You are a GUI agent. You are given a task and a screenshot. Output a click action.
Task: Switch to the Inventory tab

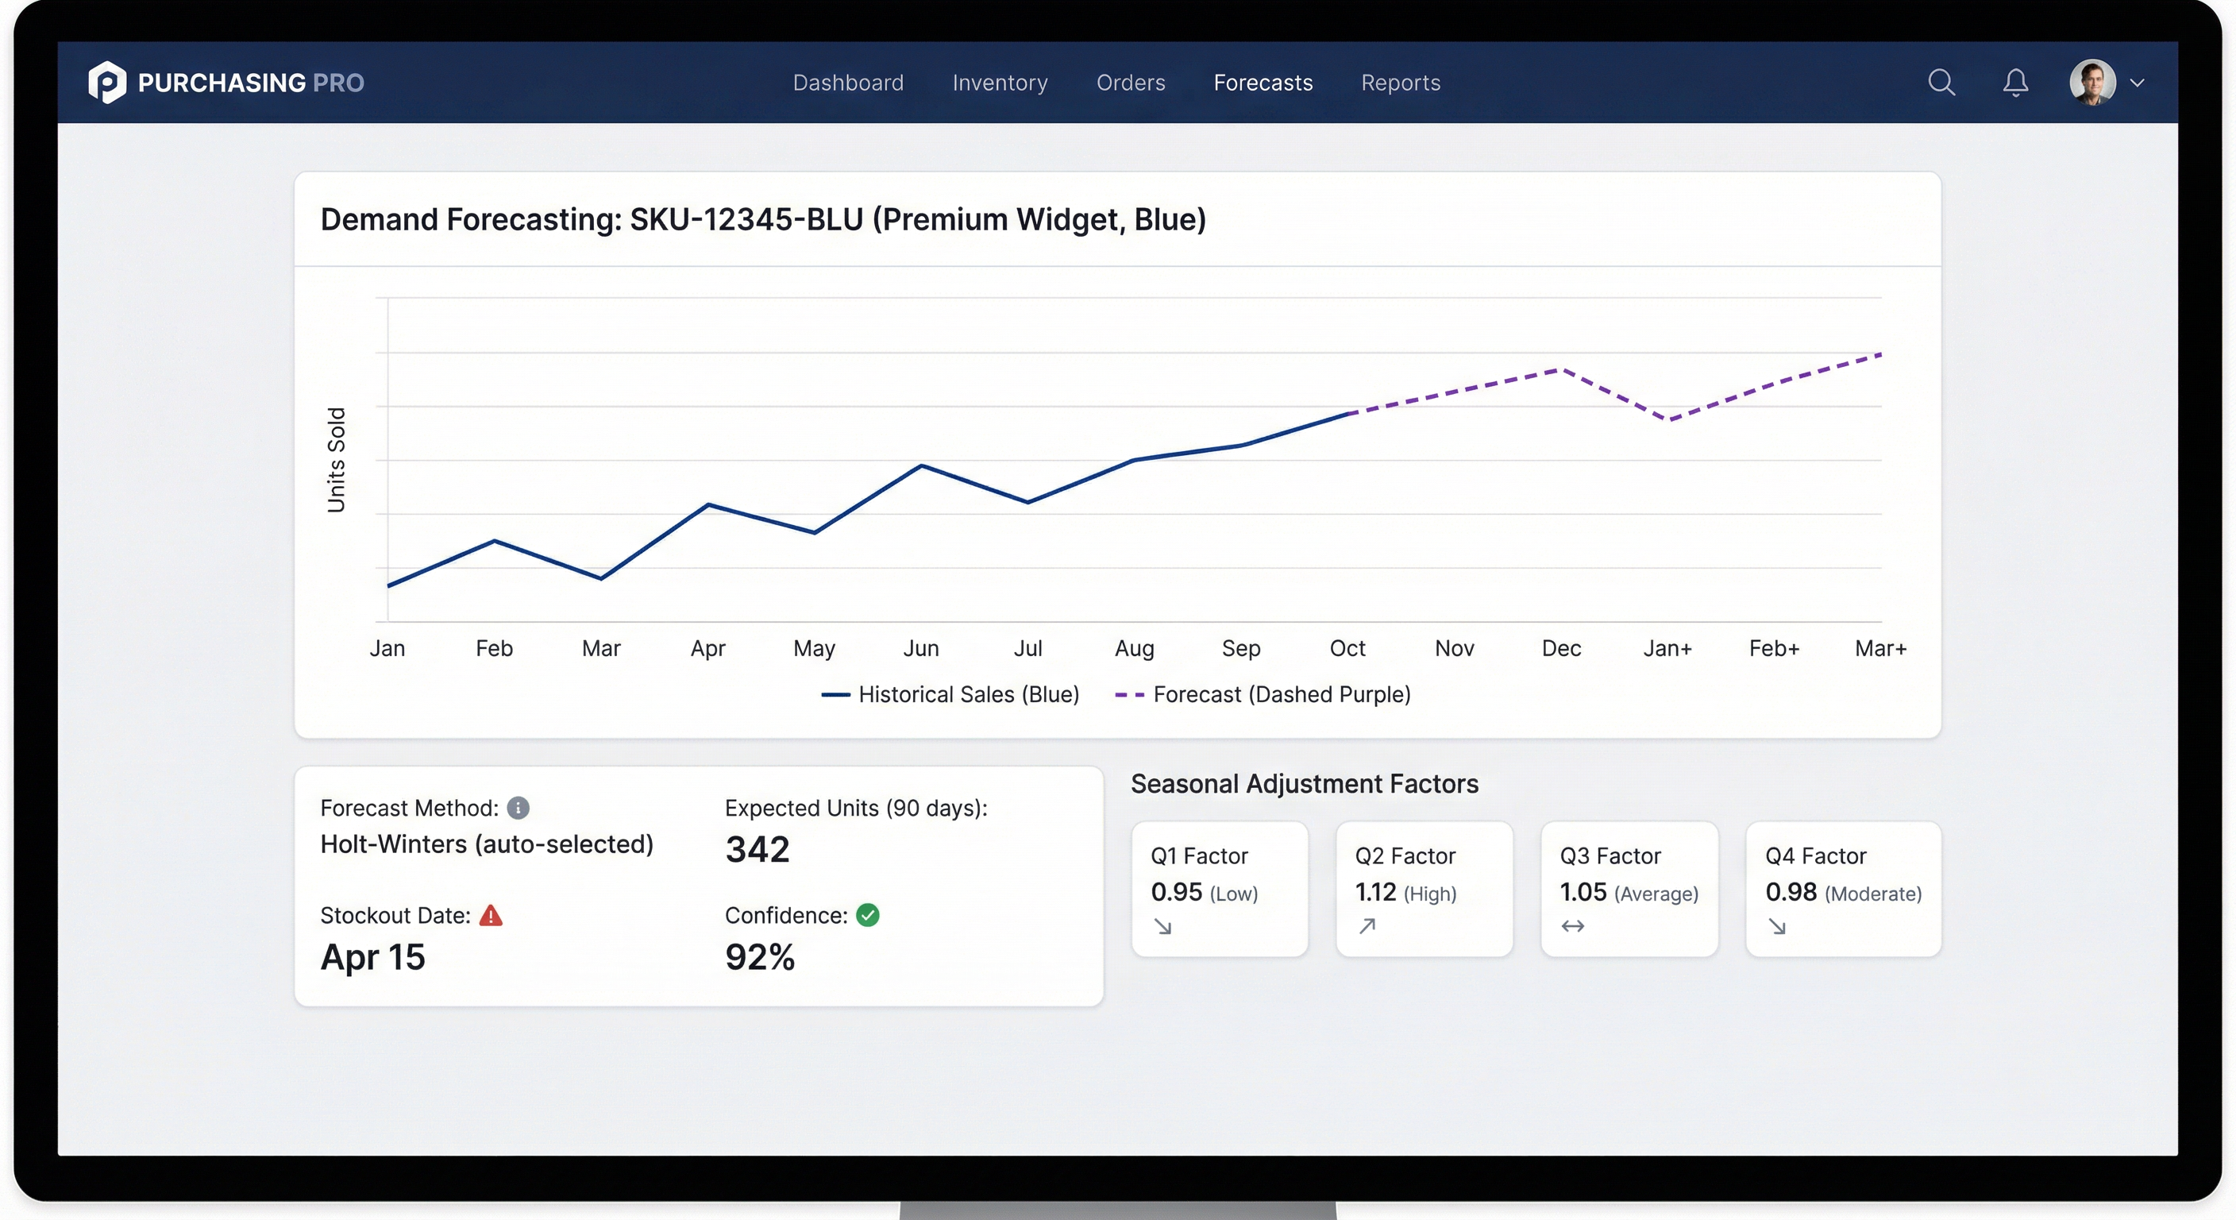[1000, 83]
